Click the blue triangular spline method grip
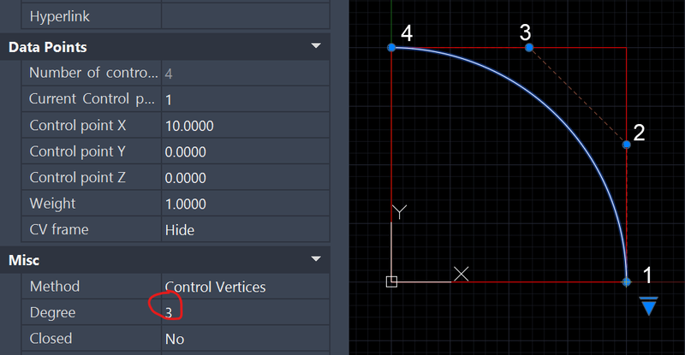The image size is (685, 355). click(649, 305)
